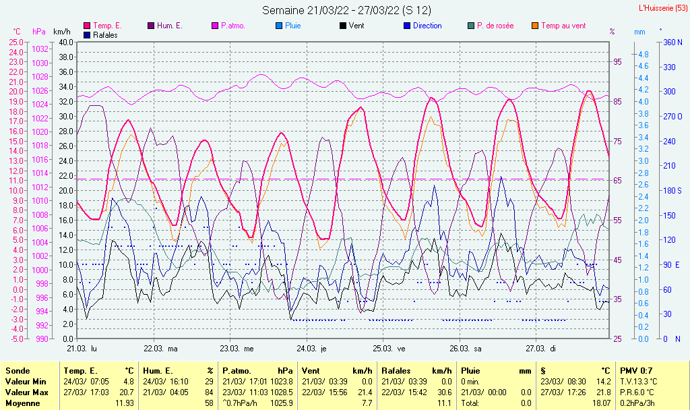Screen dimensions: 690x410
Task: Click the "25.03. ve" date label
Action: click(389, 349)
